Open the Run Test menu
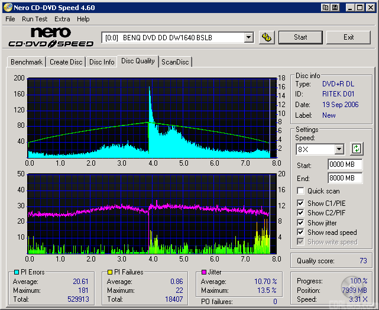This screenshot has height=310, width=379. pos(34,19)
